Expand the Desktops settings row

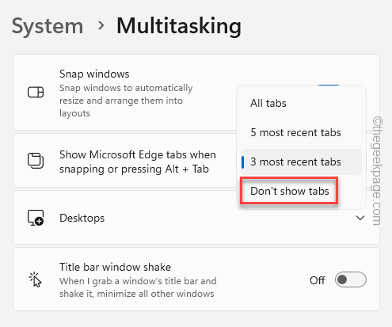(x=196, y=218)
